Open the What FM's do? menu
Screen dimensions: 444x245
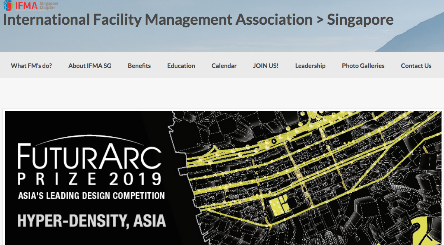click(31, 66)
